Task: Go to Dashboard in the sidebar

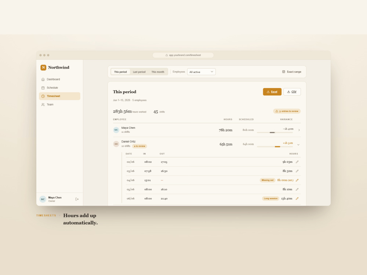Action: coord(59,79)
